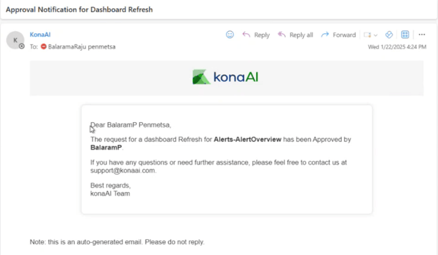Image resolution: width=438 pixels, height=255 pixels.
Task: Click the reply arrow icon
Action: point(246,34)
